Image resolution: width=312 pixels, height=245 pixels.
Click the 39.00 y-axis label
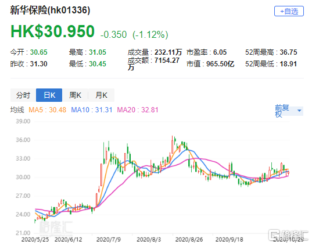23,121
